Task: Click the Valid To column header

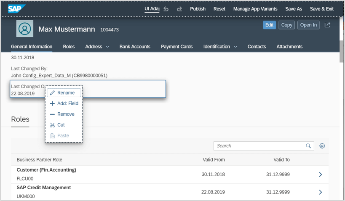Action: [x=281, y=160]
